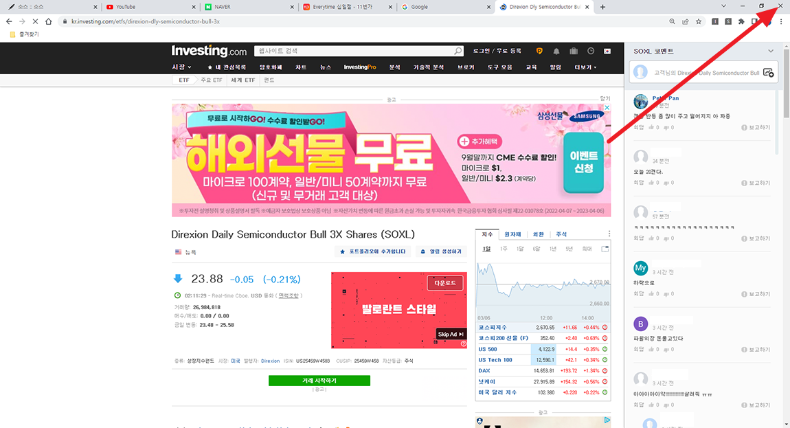Open the tab search chevron in the title bar
Image resolution: width=790 pixels, height=428 pixels.
coord(723,7)
